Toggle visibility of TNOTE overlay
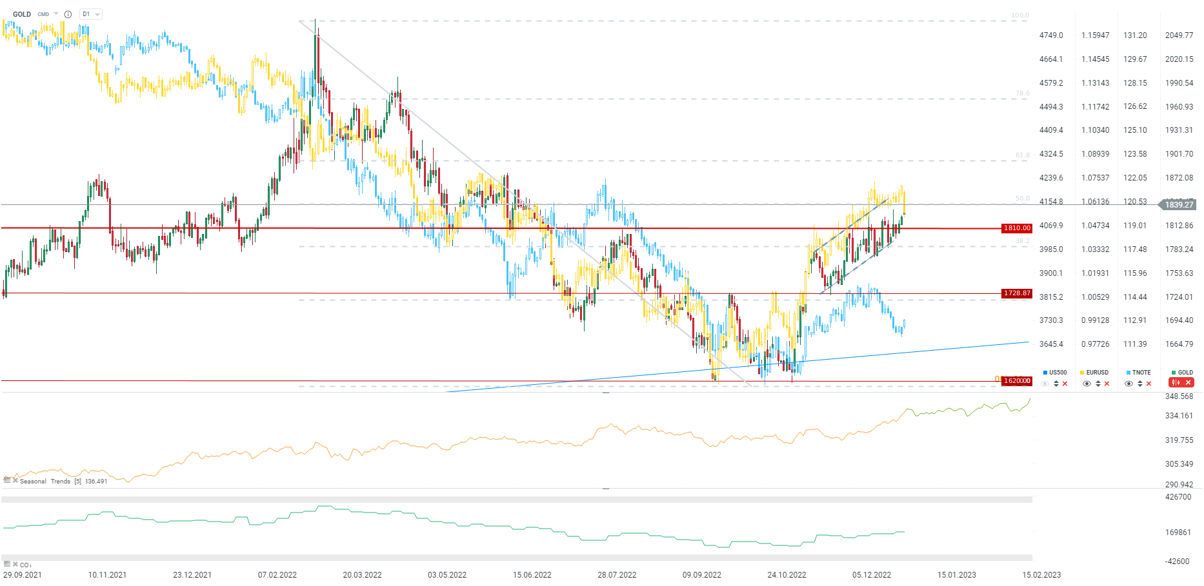This screenshot has width=1204, height=586. 1129,384
